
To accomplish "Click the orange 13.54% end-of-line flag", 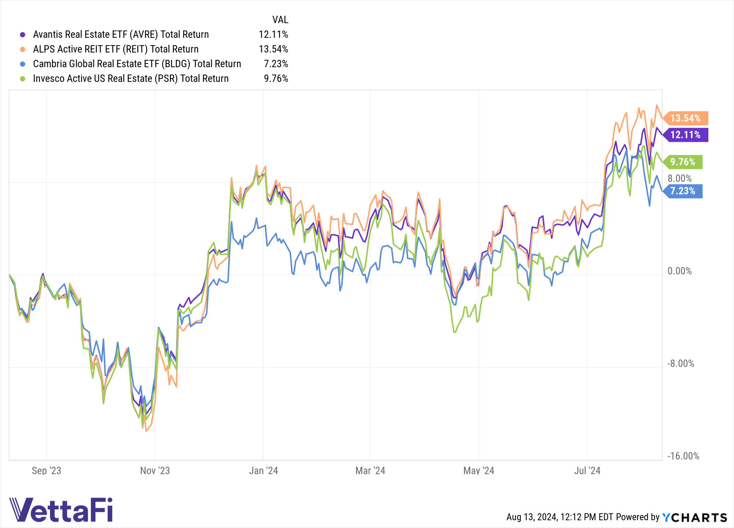I will click(x=685, y=118).
